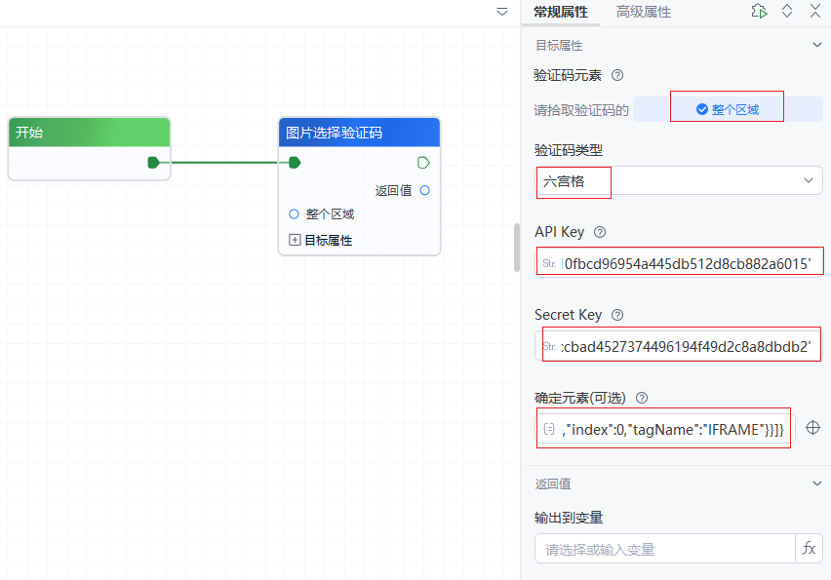
Task: Select the 常规属性 tab
Action: (561, 13)
